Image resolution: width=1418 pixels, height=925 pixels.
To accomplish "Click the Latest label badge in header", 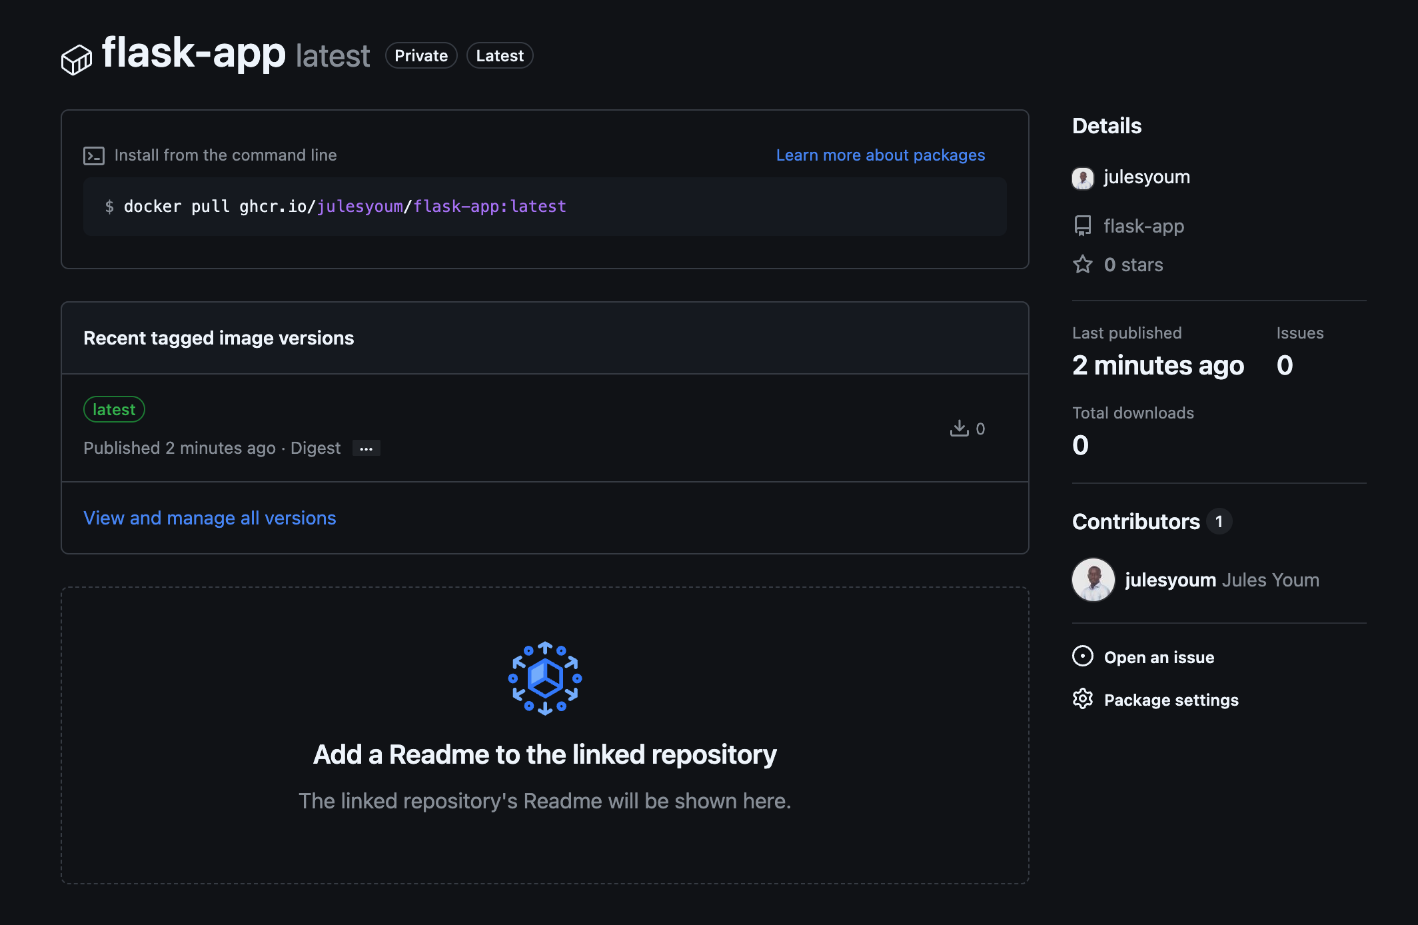I will 500,56.
